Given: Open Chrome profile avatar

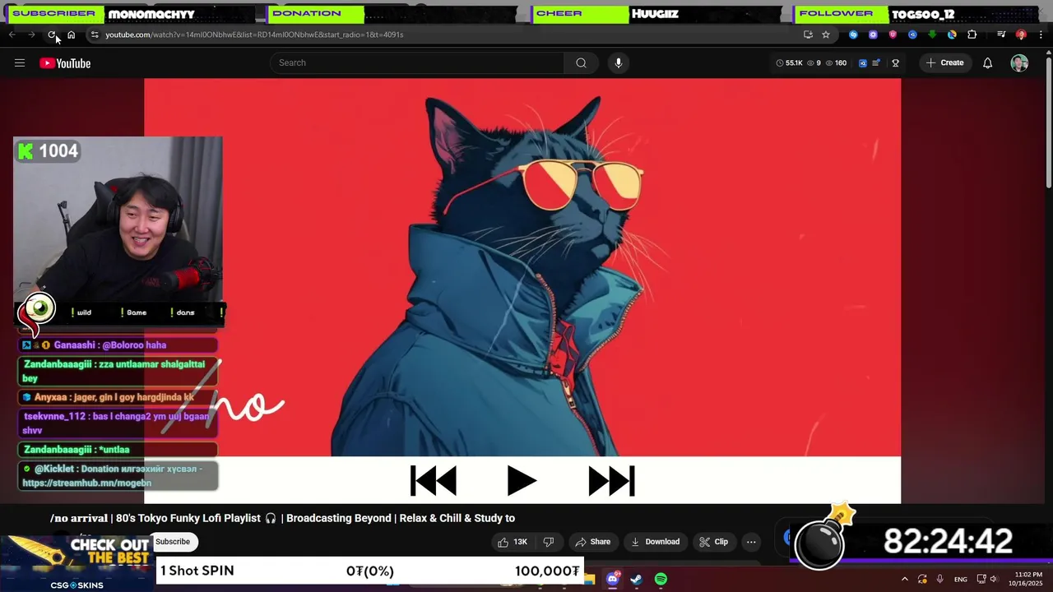Looking at the screenshot, I should point(1021,35).
